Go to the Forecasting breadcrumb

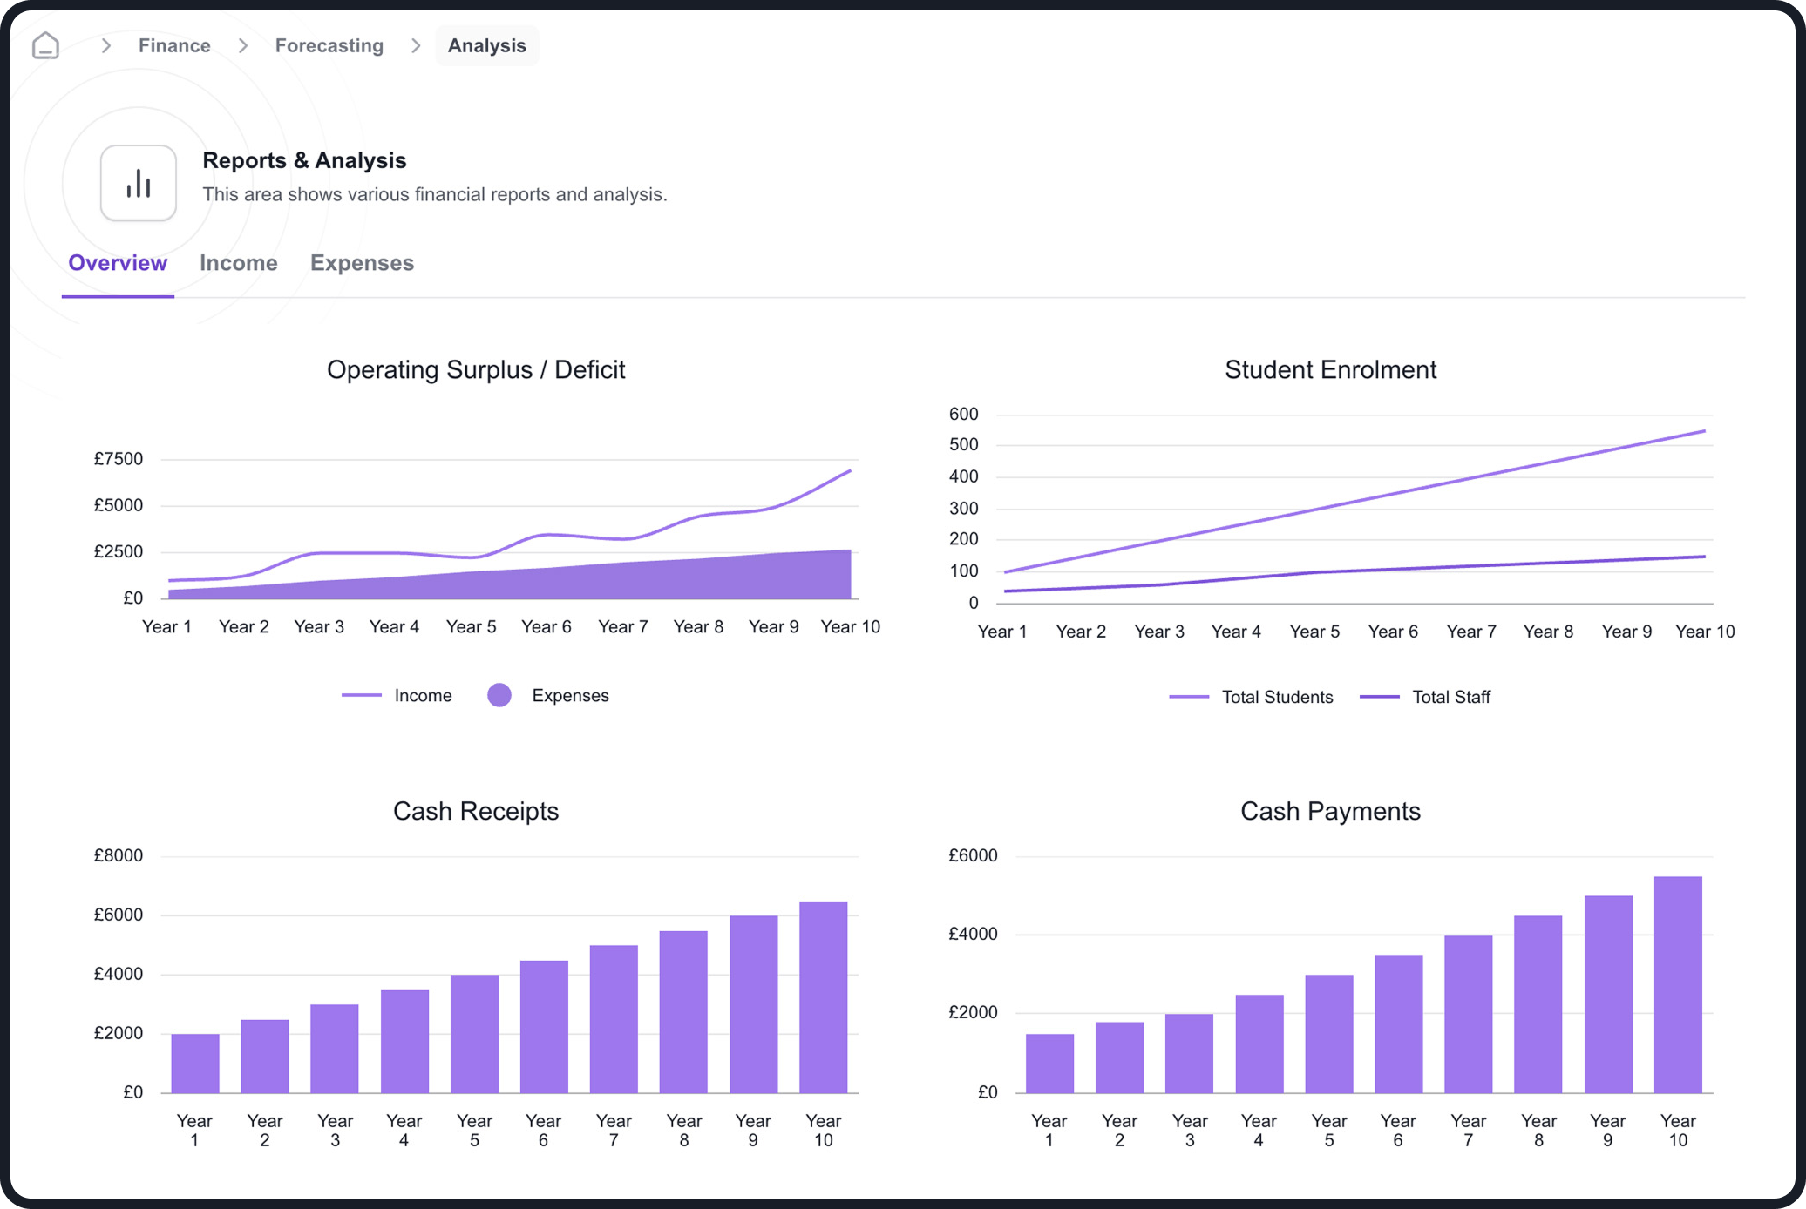click(329, 45)
